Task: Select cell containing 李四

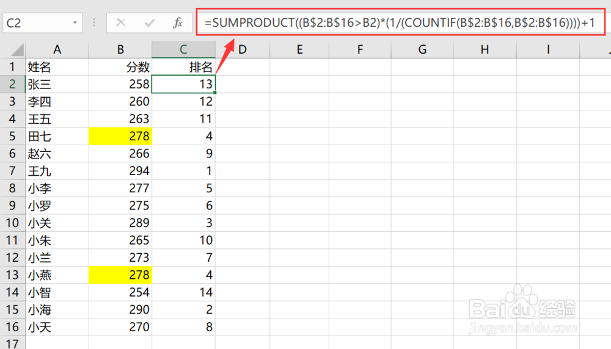Action: 57,101
